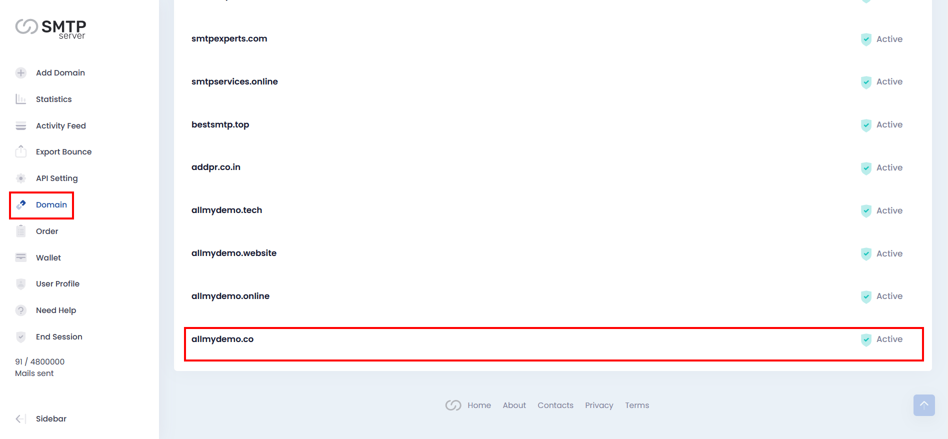Click the API Setting gear icon
The image size is (948, 439).
tap(20, 178)
